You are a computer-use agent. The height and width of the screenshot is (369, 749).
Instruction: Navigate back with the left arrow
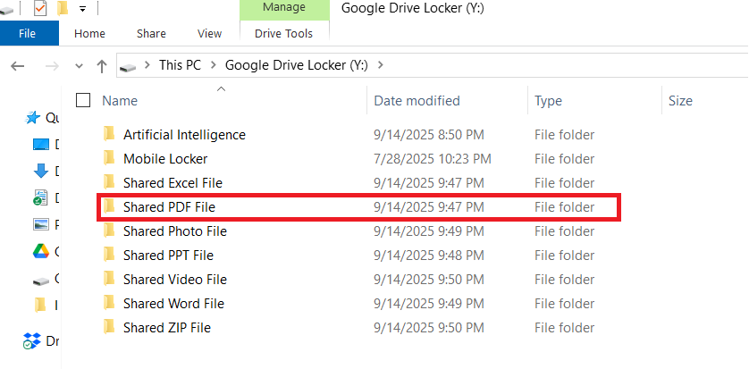[18, 65]
